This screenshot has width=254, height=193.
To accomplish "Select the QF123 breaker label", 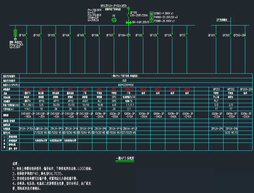I will 153,35.
